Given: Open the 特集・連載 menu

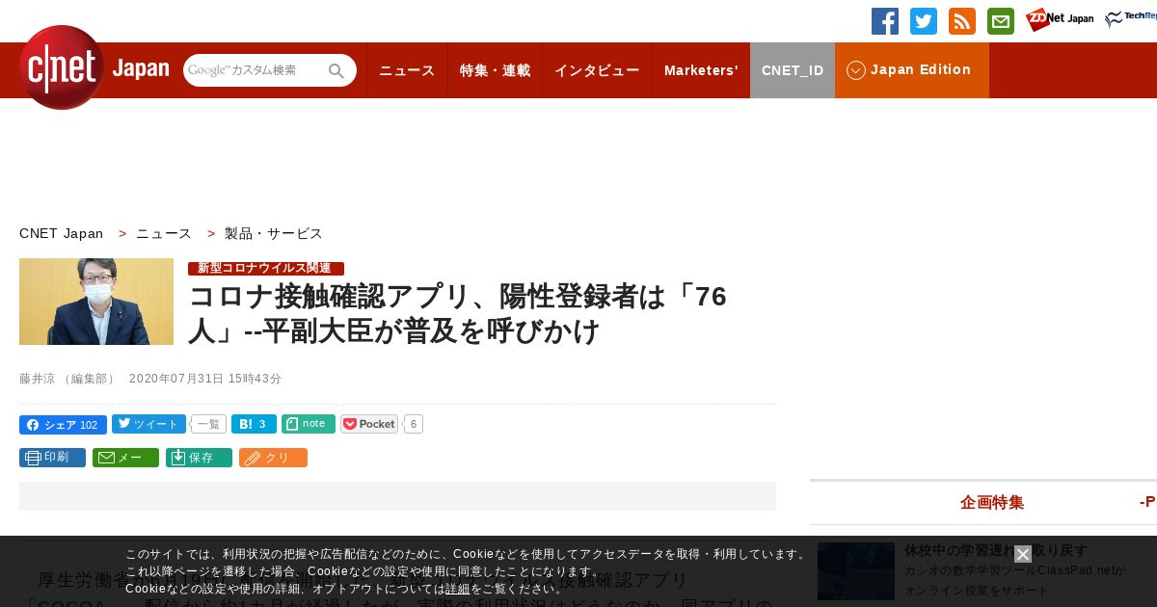Looking at the screenshot, I should pos(495,70).
